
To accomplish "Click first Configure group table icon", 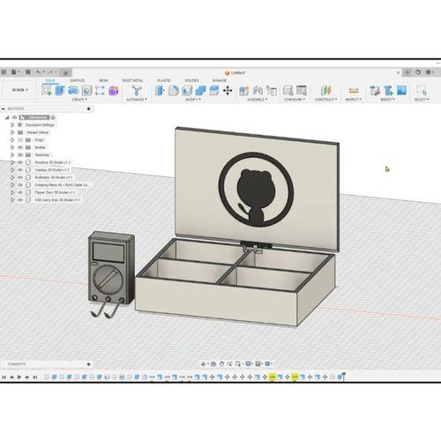I will 288,91.
